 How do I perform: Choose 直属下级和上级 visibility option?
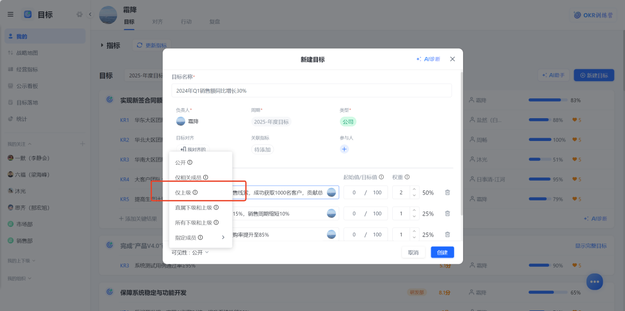[x=200, y=207]
